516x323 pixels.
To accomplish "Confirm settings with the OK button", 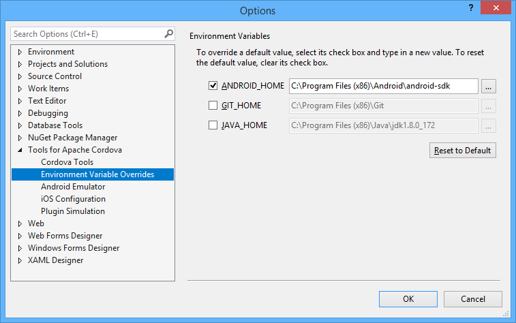I will click(x=408, y=299).
